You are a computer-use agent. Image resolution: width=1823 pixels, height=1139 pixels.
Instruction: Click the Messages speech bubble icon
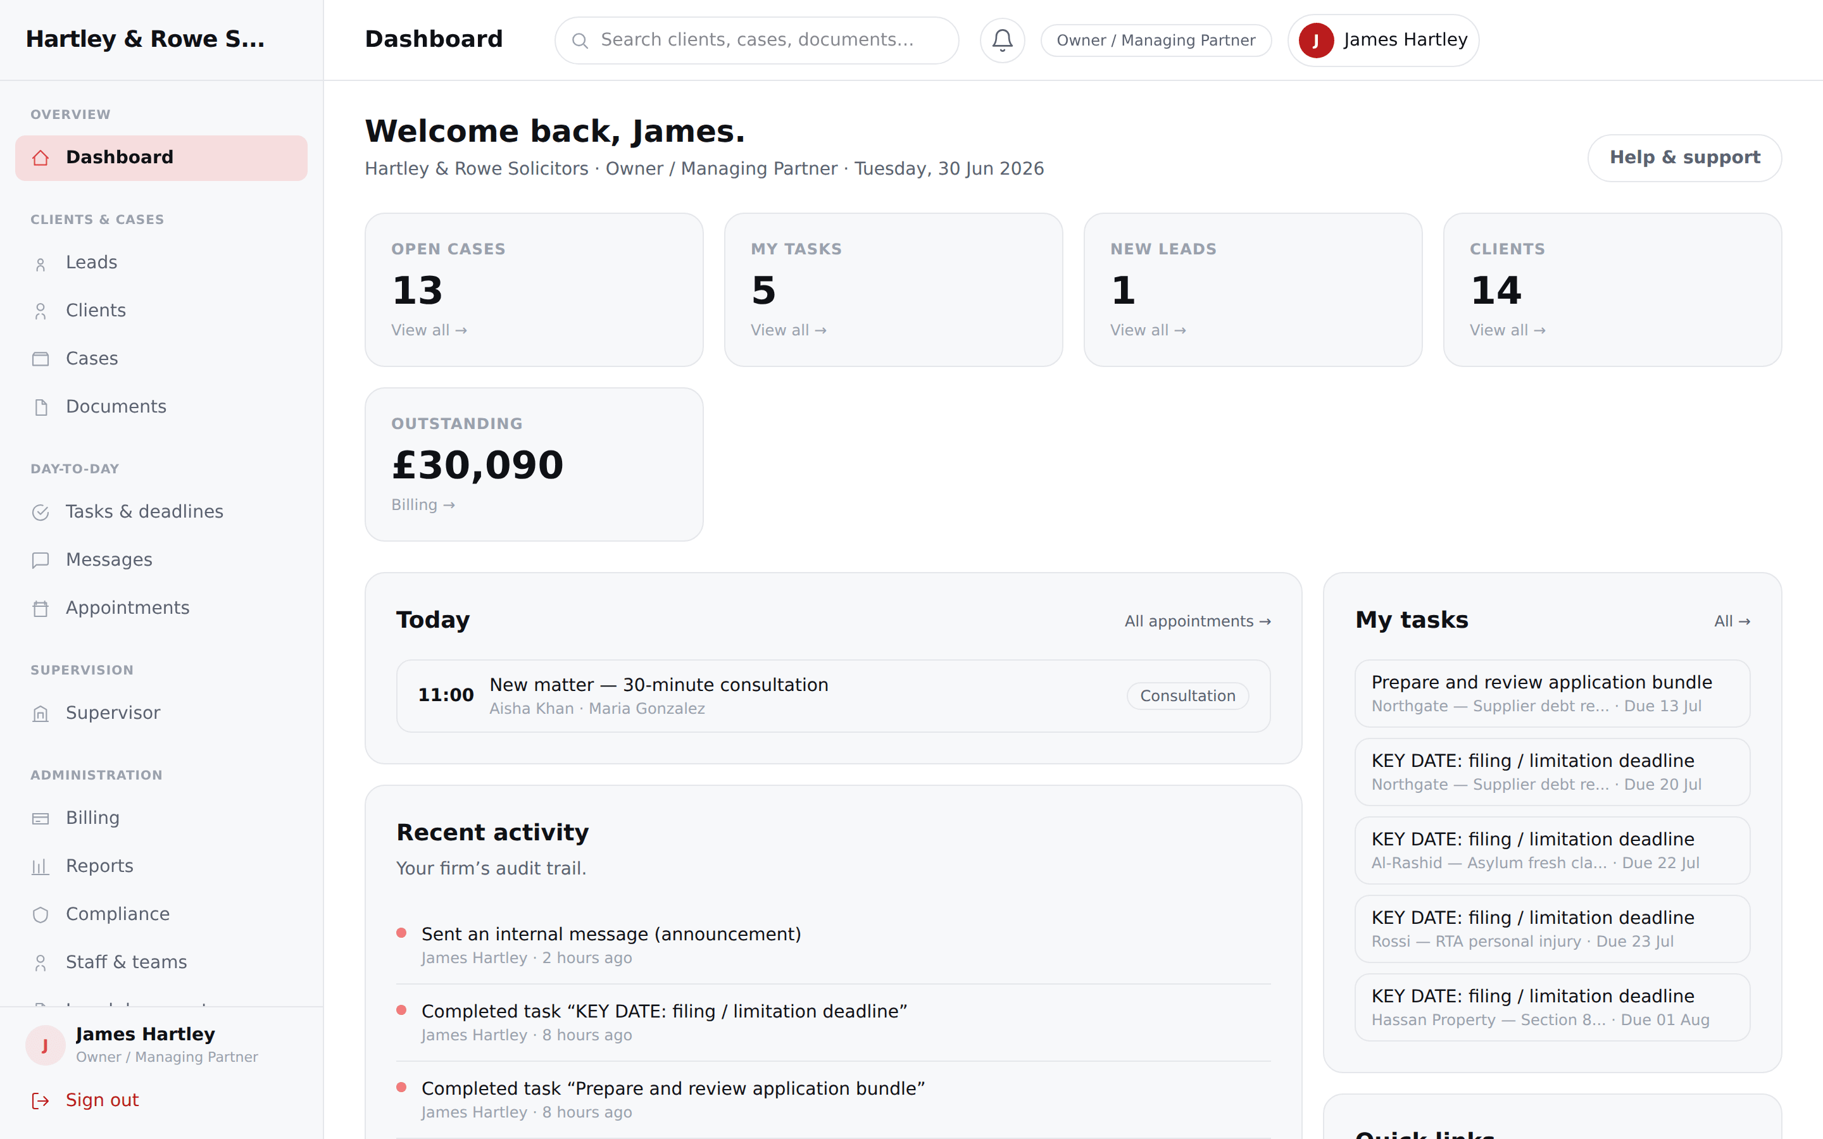tap(41, 561)
